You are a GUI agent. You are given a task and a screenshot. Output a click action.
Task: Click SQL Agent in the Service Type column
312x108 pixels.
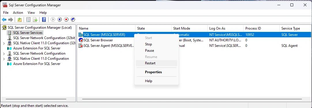289,46
